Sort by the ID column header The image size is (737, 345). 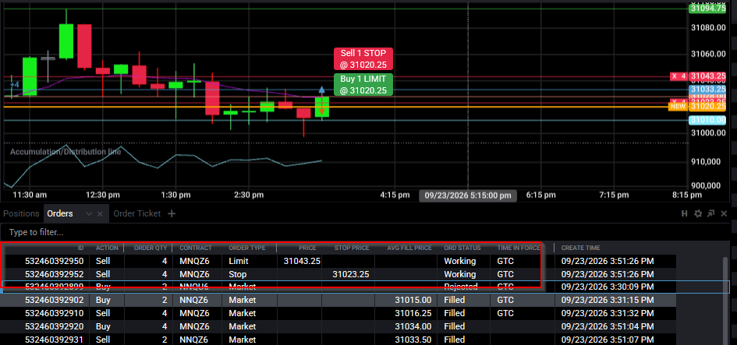80,248
